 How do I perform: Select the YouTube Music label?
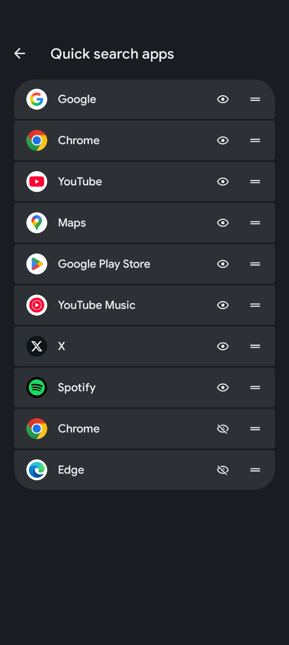pos(96,305)
